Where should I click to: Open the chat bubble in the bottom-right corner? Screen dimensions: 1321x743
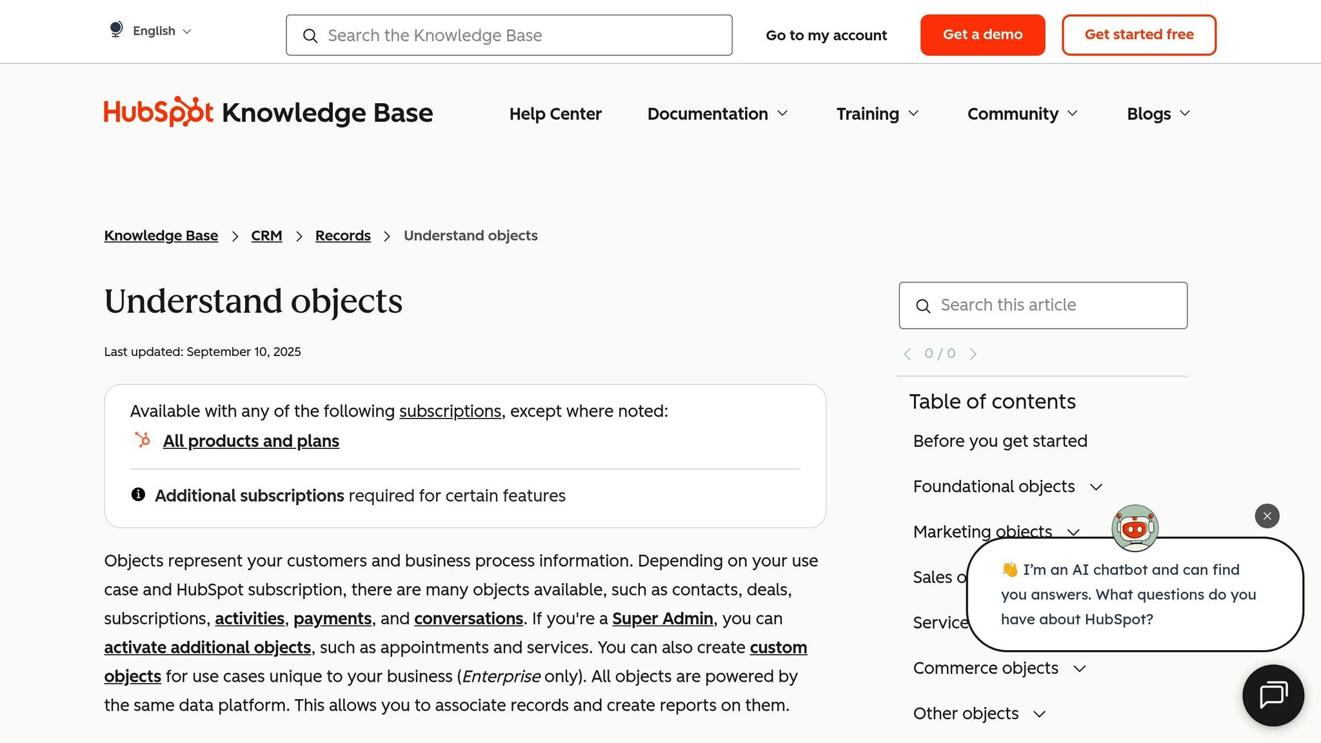coord(1273,695)
